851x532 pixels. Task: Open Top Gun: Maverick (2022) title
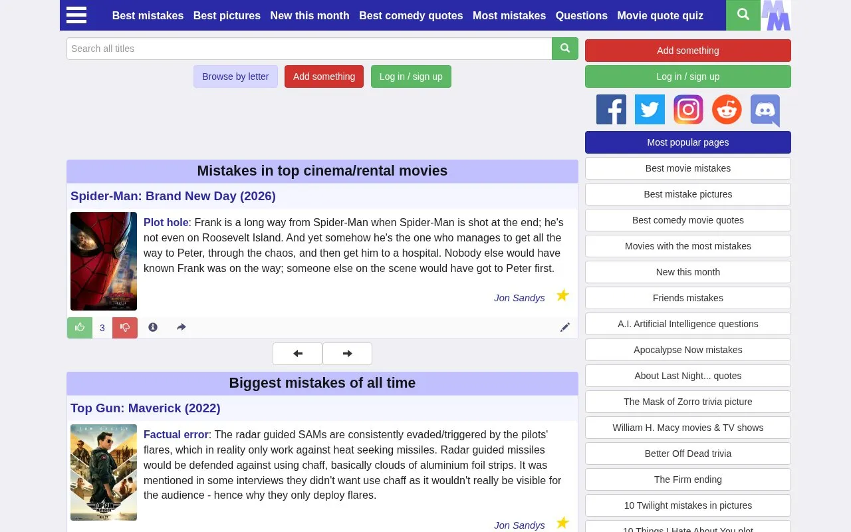[146, 408]
